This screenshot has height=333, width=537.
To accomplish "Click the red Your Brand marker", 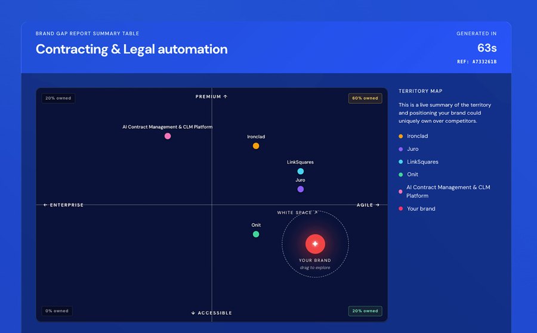I will 315,244.
